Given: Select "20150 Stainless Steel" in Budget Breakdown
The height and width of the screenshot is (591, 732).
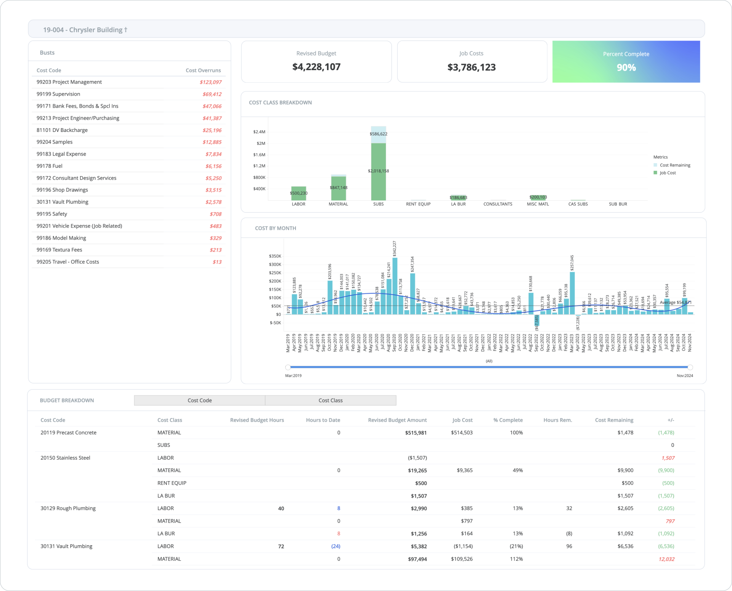Looking at the screenshot, I should 66,458.
